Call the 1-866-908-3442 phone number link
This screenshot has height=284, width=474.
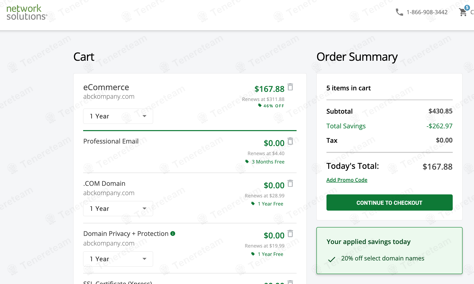[x=427, y=12]
